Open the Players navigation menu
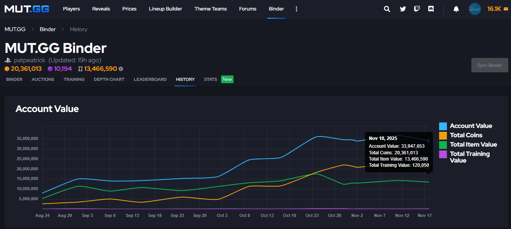 [71, 9]
